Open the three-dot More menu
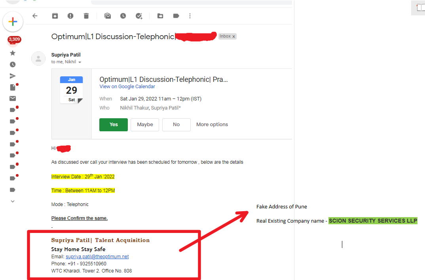 click(x=190, y=16)
